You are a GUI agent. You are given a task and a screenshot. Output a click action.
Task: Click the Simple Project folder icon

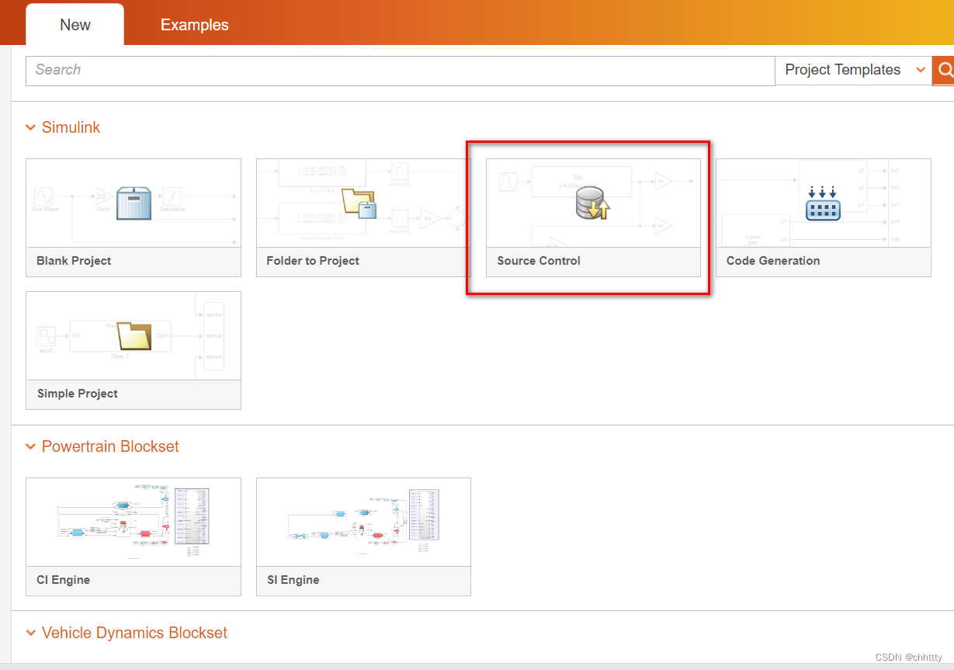134,335
